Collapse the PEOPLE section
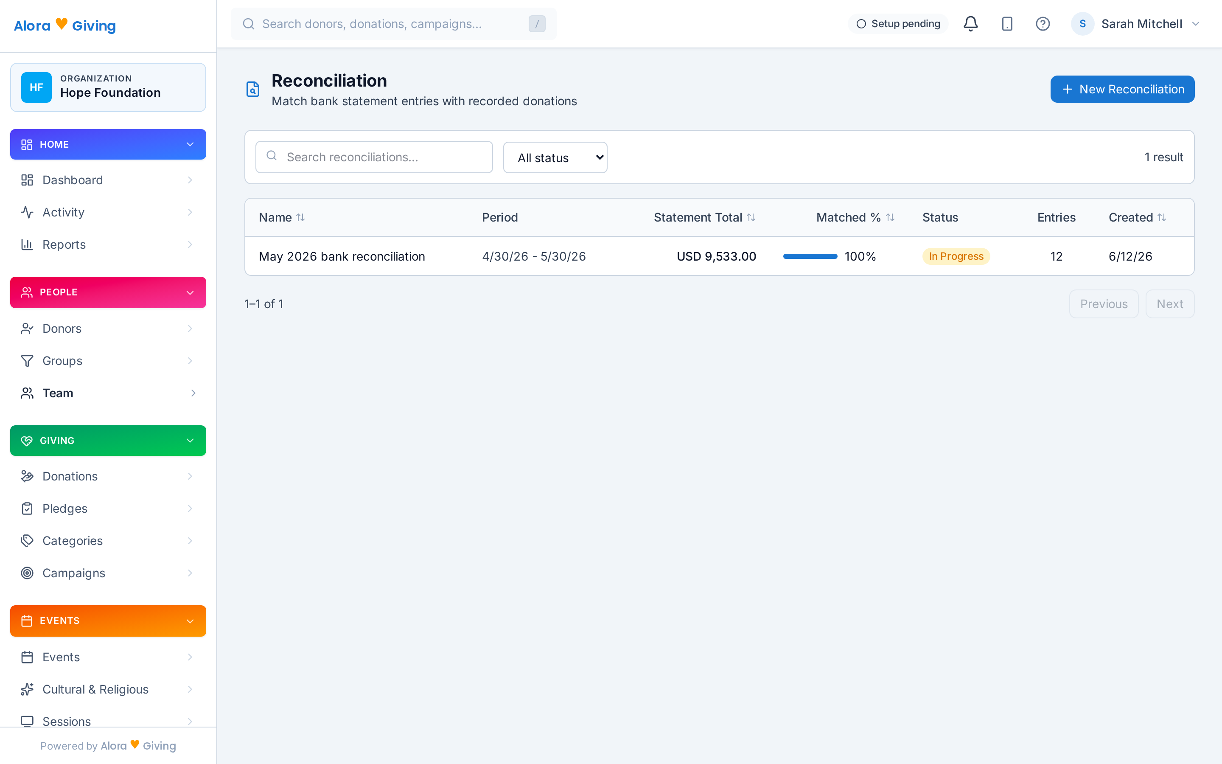Viewport: 1222px width, 764px height. tap(108, 292)
